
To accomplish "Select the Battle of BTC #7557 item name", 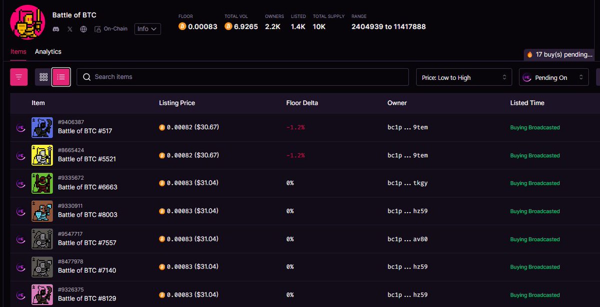I will pyautogui.click(x=87, y=243).
